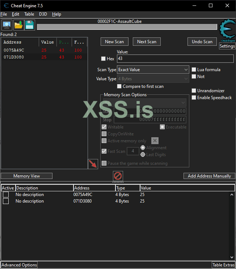The height and width of the screenshot is (269, 236).
Task: Enable the Unrandomizer checkbox
Action: pos(194,91)
